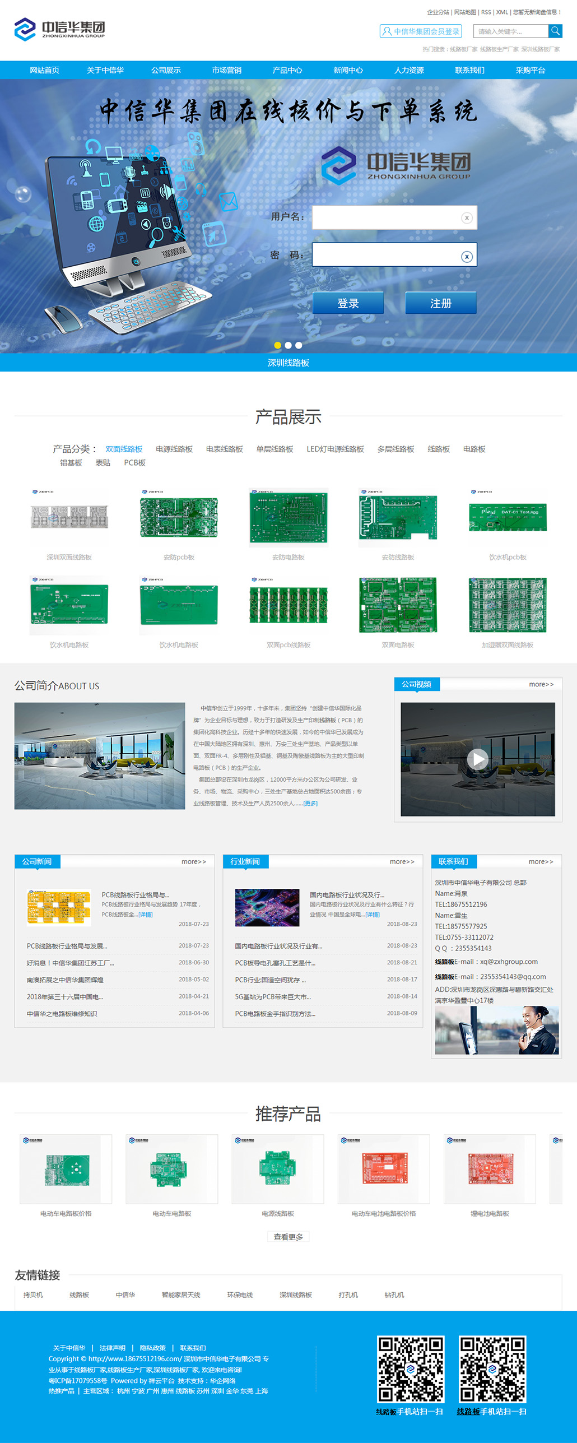Open the XML link at the top
The width and height of the screenshot is (577, 1443).
[x=502, y=12]
